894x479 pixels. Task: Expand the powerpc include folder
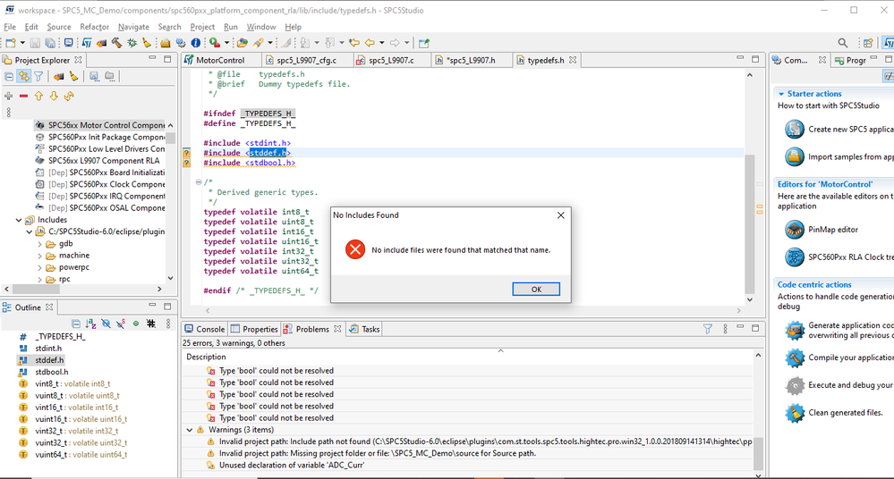[40, 268]
